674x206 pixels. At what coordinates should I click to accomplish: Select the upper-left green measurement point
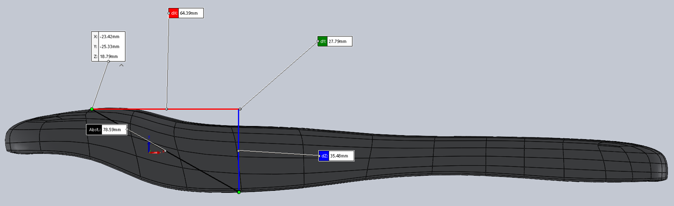[x=92, y=109]
